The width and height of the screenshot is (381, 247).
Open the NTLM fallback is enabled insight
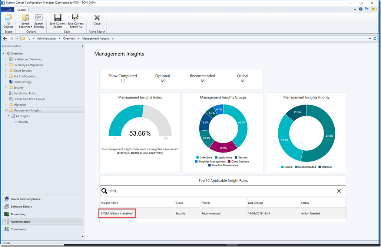coord(117,213)
